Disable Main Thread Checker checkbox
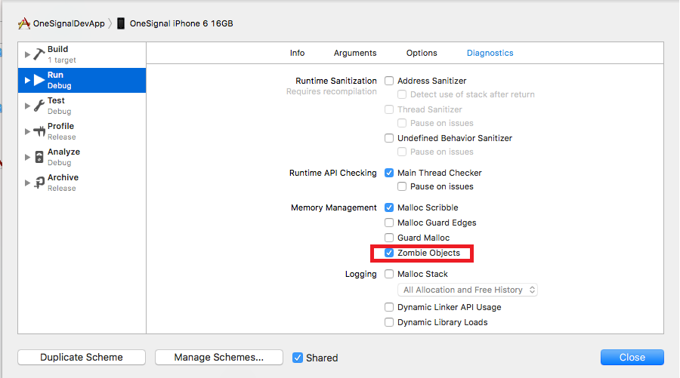Image resolution: width=680 pixels, height=378 pixels. tap(389, 173)
